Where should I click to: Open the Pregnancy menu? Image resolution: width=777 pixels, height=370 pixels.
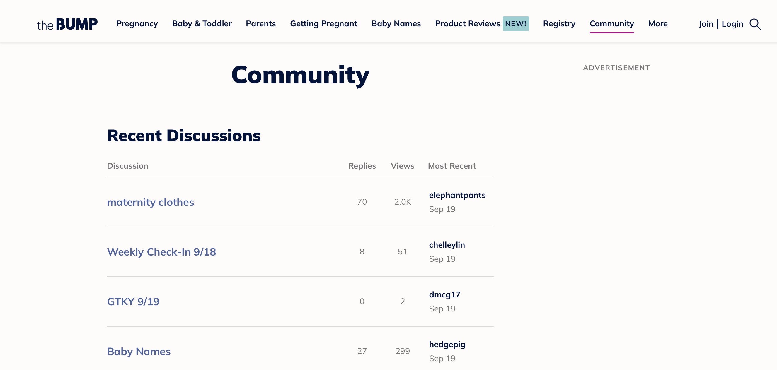137,23
